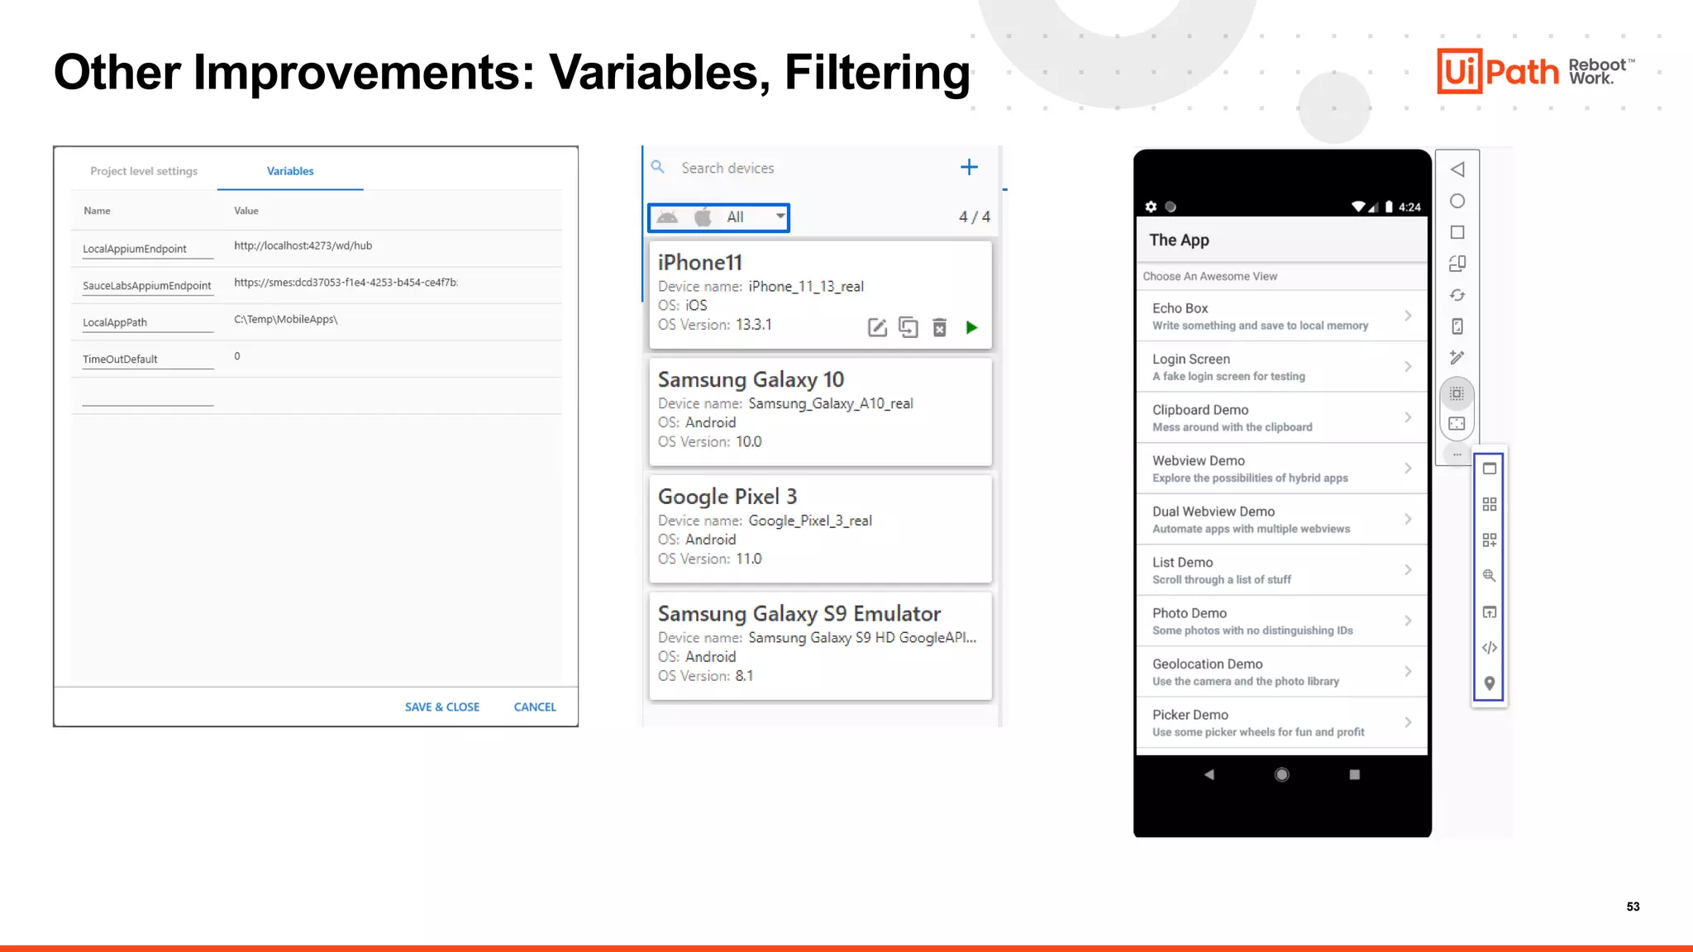Screen dimensions: 1693x952
Task: Click the globe search icon in flyout
Action: point(1490,575)
